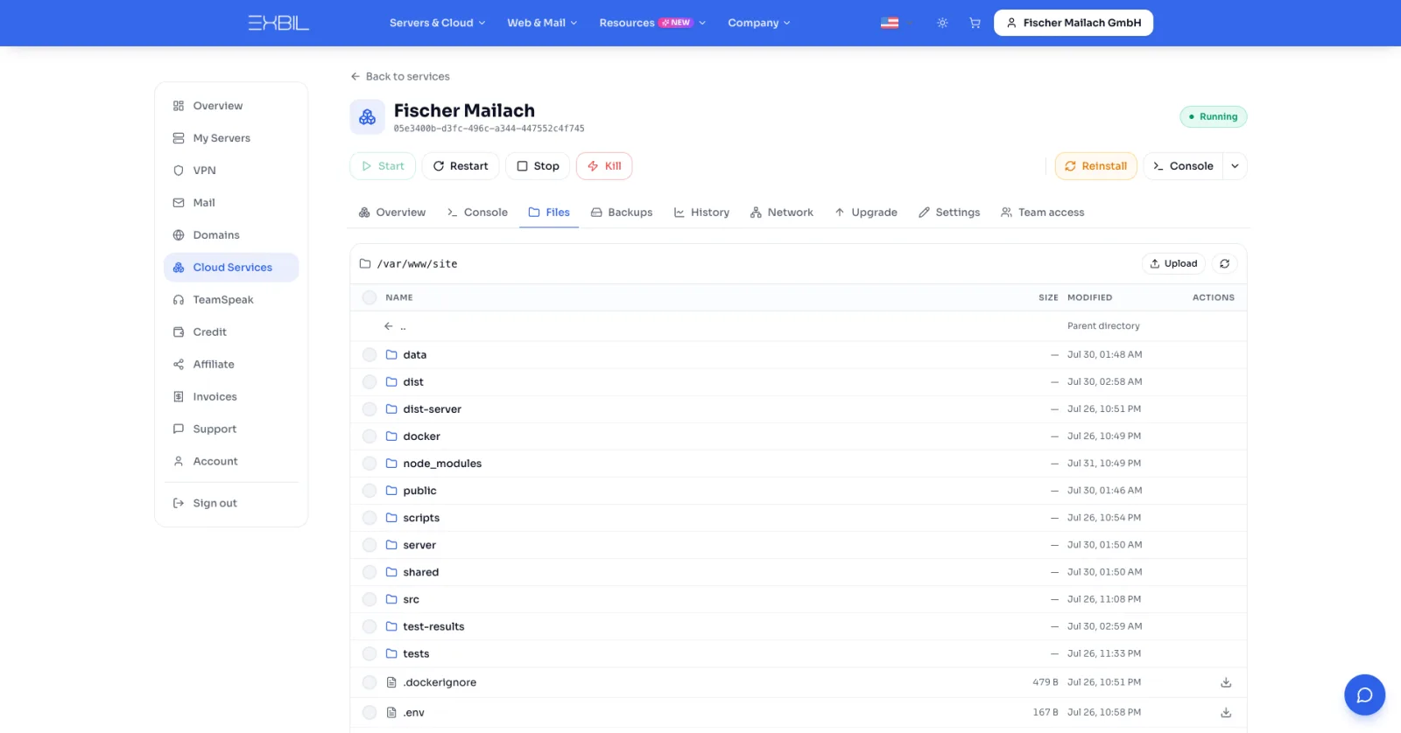Switch to the Console tab
The height and width of the screenshot is (733, 1401).
[x=477, y=213]
